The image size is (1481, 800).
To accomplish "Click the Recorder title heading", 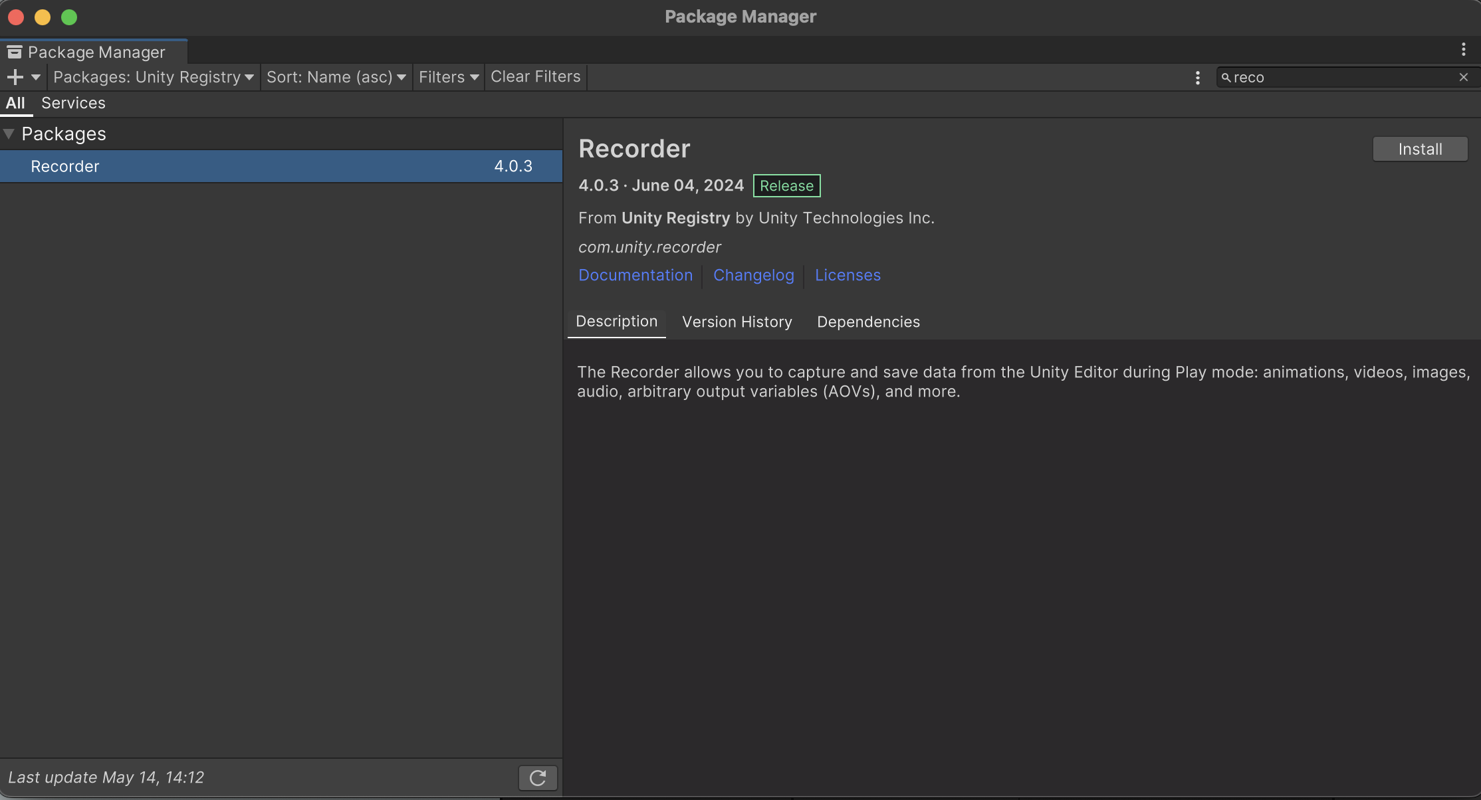I will click(634, 149).
